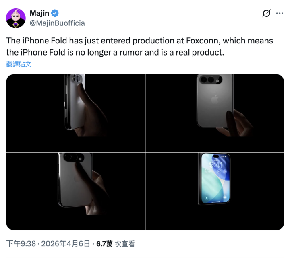The image size is (290, 259).
Task: Click the 次查看 views label
Action: point(124,244)
